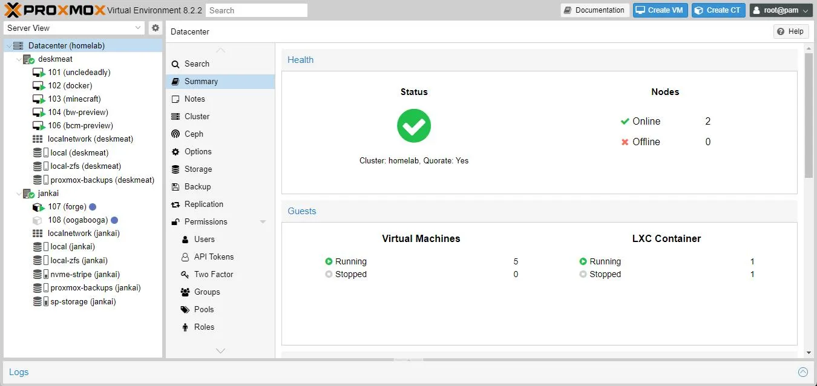Click the localnetwork (deskmeat) grid icon

coord(38,139)
